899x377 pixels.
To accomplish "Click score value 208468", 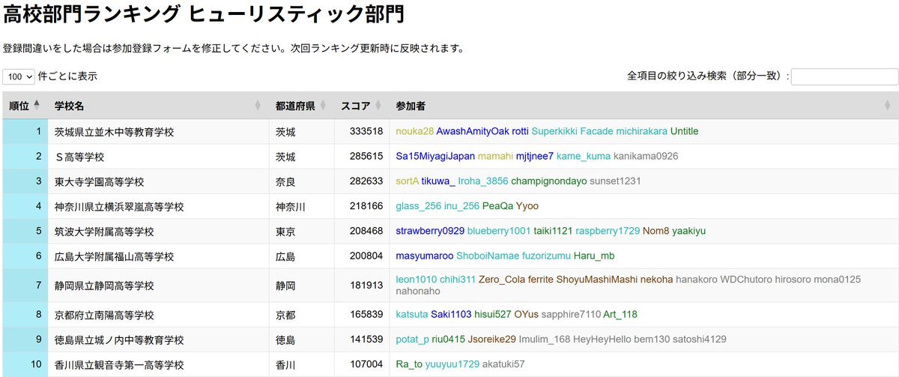I will [366, 231].
